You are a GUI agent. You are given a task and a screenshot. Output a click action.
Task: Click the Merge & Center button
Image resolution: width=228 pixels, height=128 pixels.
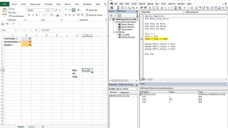click(x=94, y=15)
